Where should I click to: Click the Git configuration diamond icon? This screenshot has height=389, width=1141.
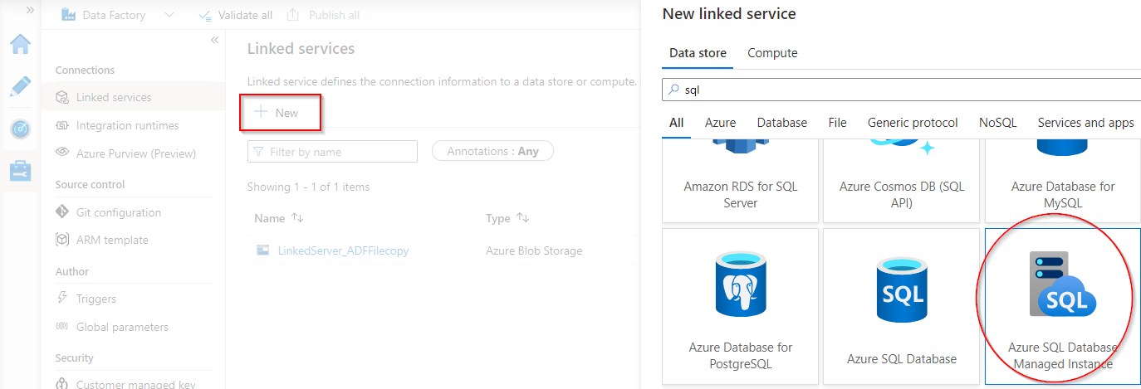pos(62,212)
